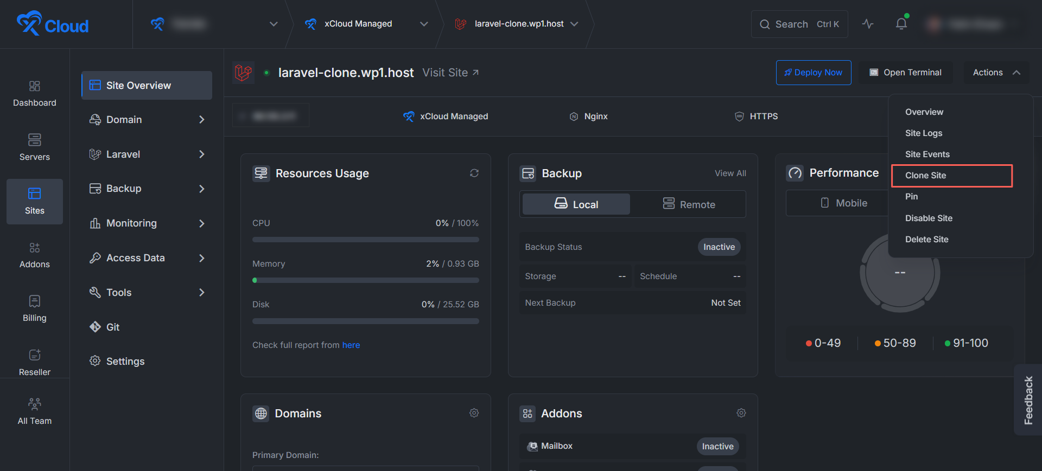Click the Disk usage bar
This screenshot has height=471, width=1042.
coord(366,321)
